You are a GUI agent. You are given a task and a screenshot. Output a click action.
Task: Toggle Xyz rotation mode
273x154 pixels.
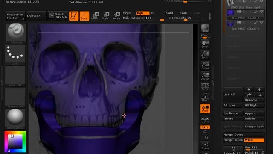[205, 127]
